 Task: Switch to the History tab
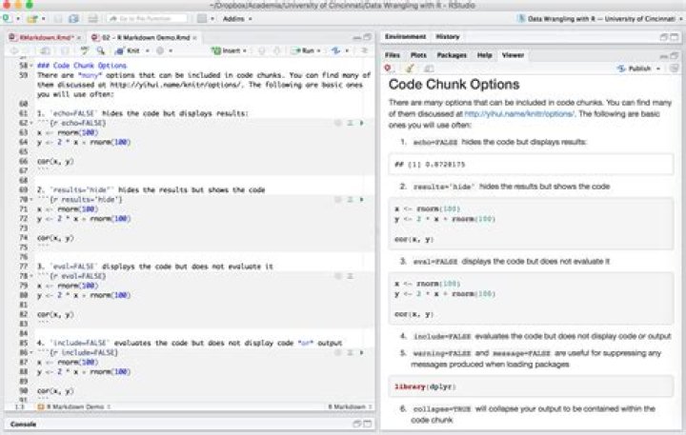448,37
